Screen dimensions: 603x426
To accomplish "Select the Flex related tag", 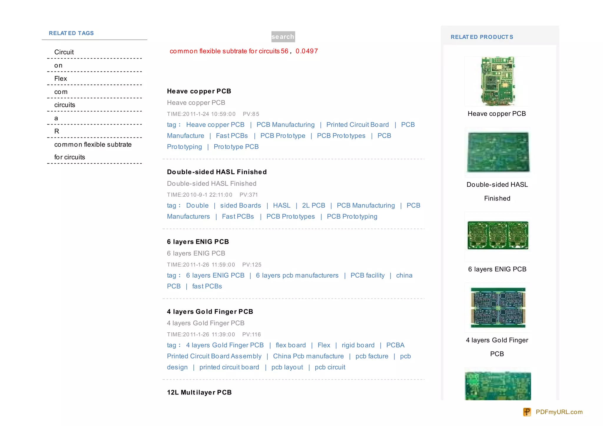I will click(61, 79).
